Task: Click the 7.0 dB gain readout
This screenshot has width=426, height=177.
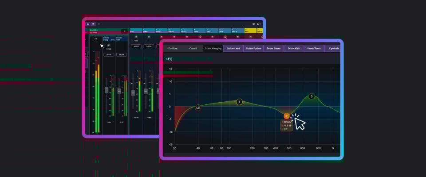Action: click(109, 49)
